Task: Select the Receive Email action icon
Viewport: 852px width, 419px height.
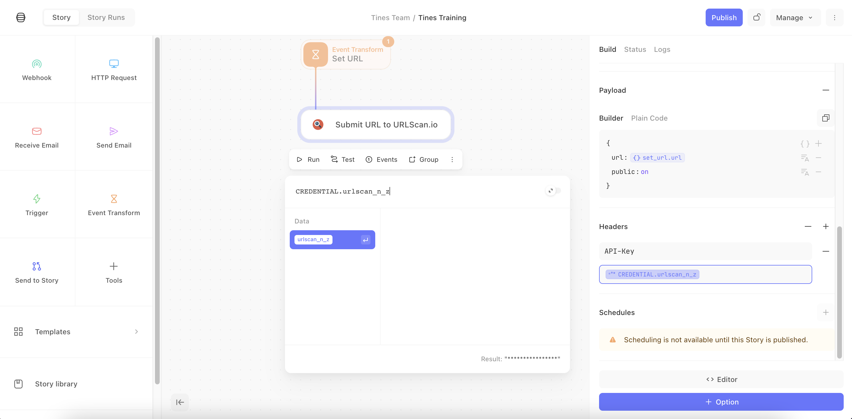Action: (37, 131)
